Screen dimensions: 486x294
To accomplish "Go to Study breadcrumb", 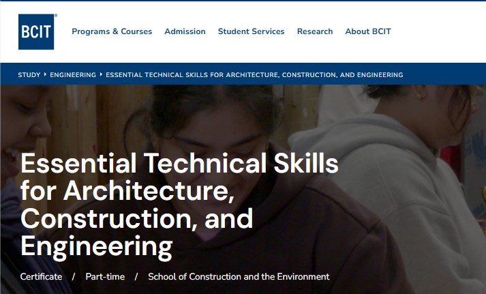I will [x=29, y=75].
